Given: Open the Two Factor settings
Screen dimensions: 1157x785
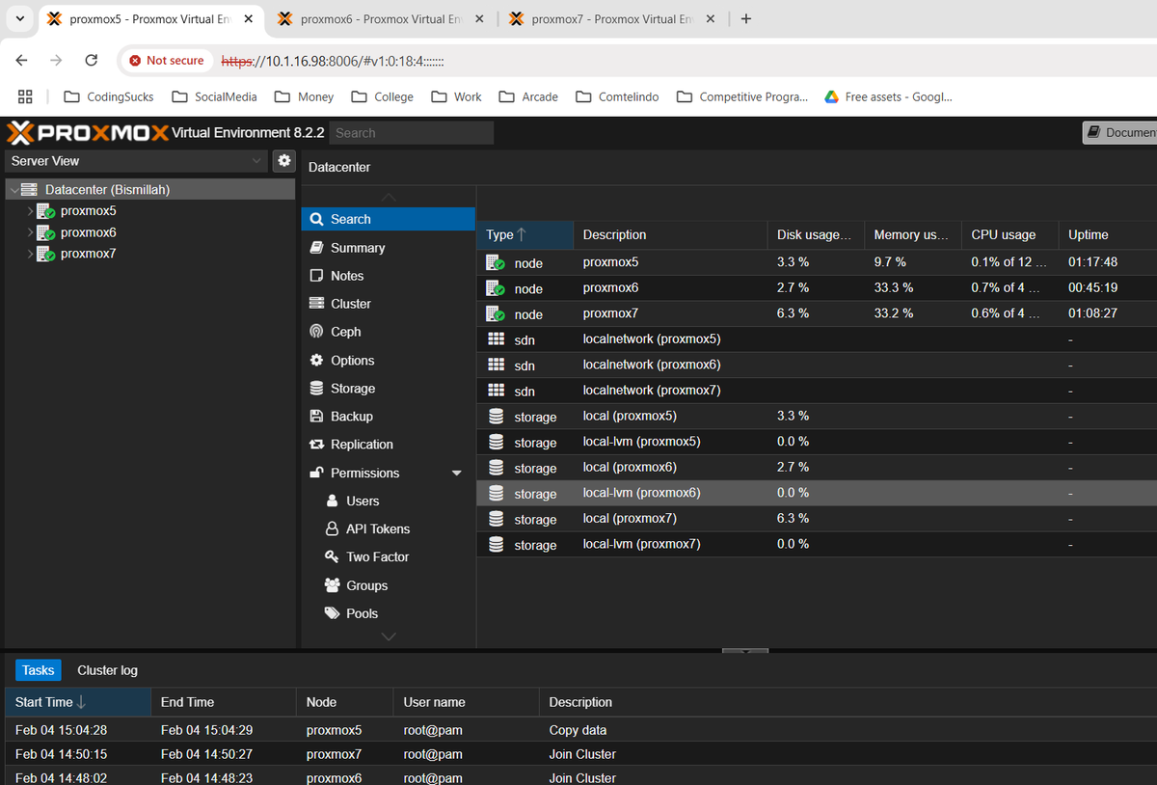Looking at the screenshot, I should tap(373, 556).
